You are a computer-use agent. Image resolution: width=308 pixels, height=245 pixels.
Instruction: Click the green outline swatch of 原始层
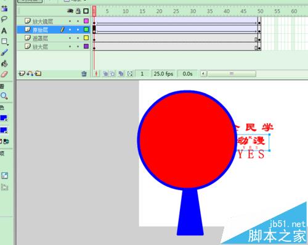click(x=86, y=30)
